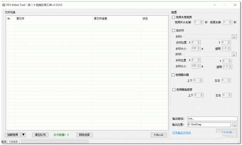Adjust the 上下 spinner under 视频画面裁剪
Viewport: 242px width, 145px height.
click(199, 95)
